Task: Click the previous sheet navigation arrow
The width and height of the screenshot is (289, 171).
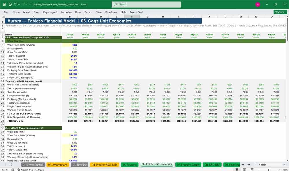Action: pyautogui.click(x=5, y=165)
